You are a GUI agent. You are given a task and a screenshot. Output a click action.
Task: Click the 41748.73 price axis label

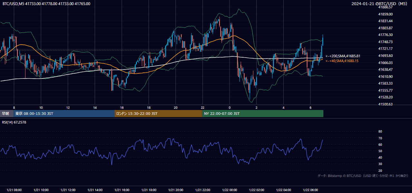(385, 42)
